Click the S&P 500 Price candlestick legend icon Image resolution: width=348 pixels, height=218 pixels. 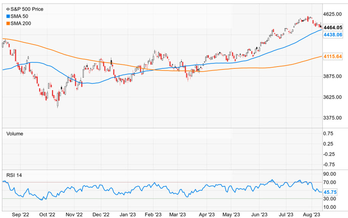(8, 9)
